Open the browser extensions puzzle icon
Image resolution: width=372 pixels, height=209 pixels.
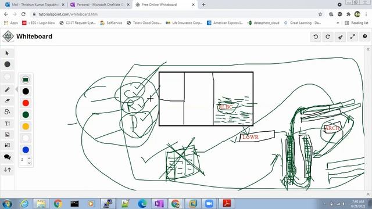coord(348,14)
